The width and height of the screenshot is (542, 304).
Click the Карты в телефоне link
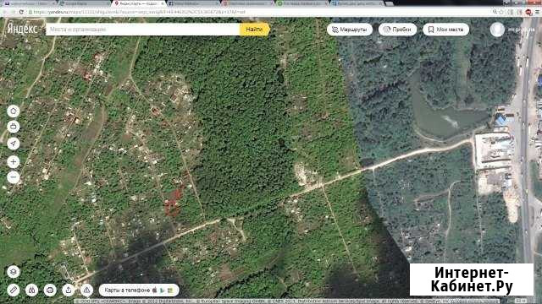pos(139,290)
